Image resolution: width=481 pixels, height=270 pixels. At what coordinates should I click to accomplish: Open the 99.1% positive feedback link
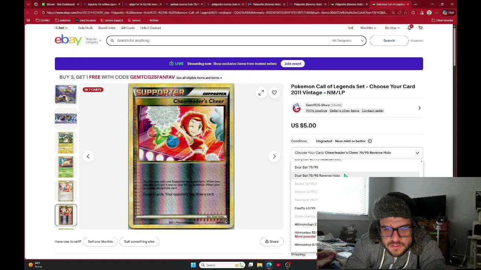pos(316,111)
